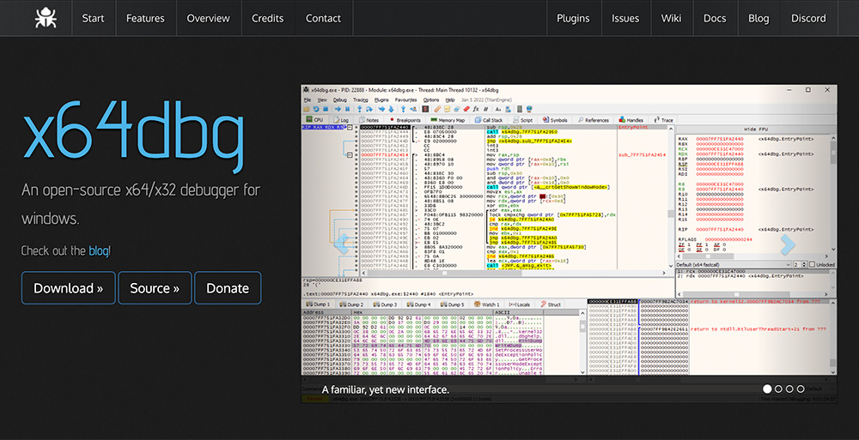Switch to the Handles tab in the debugger
Viewport: 859px width, 440px height.
(631, 120)
